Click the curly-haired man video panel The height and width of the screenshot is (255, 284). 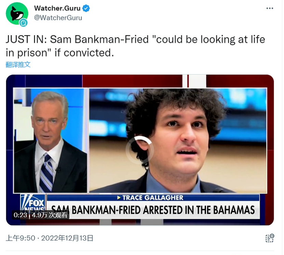click(178, 140)
